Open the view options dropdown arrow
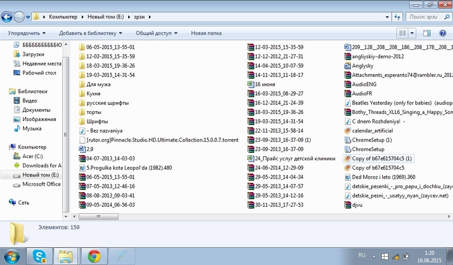This screenshot has width=453, height=265. [x=412, y=33]
